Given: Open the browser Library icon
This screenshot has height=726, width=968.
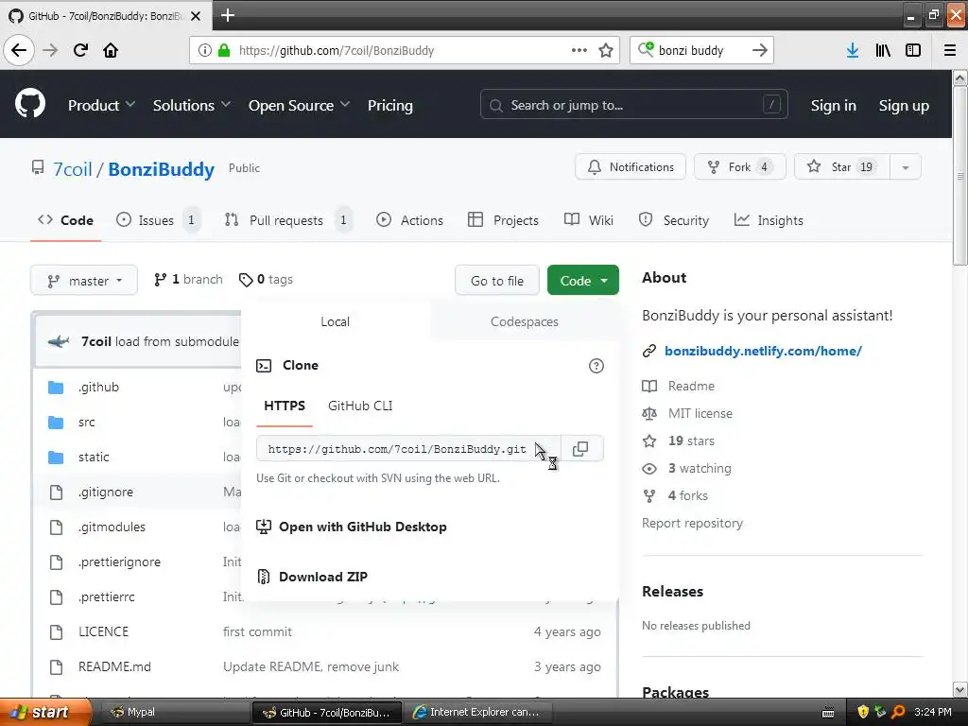Looking at the screenshot, I should pyautogui.click(x=883, y=50).
